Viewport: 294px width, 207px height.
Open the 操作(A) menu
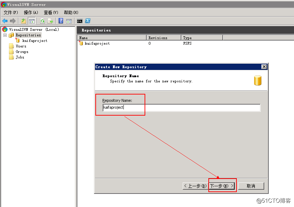click(x=31, y=12)
